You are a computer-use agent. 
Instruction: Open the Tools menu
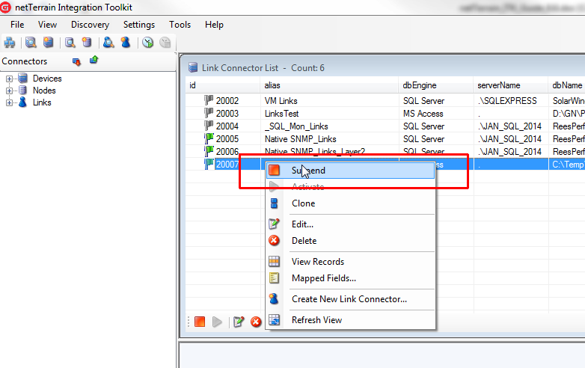[180, 25]
